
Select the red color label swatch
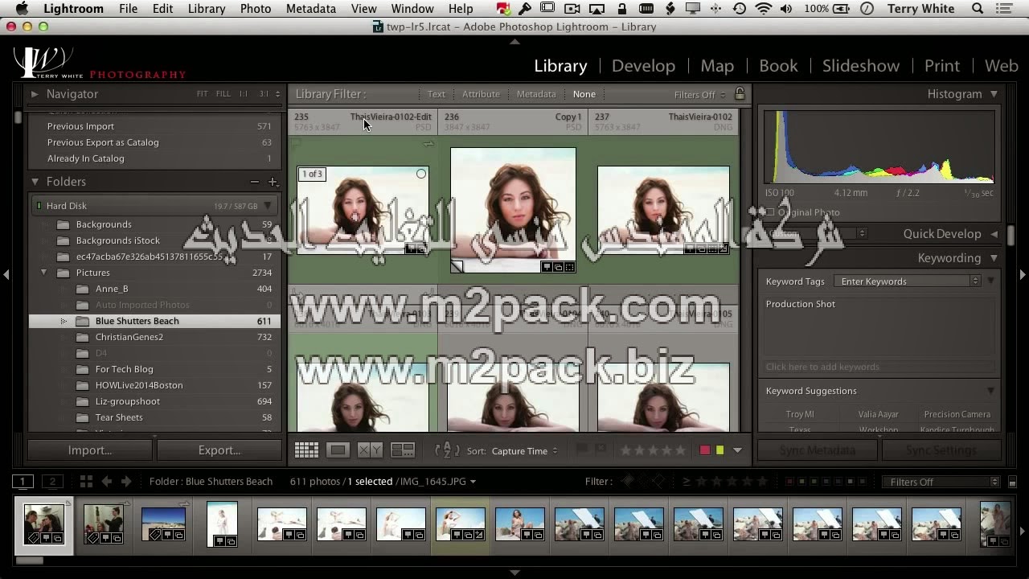705,450
